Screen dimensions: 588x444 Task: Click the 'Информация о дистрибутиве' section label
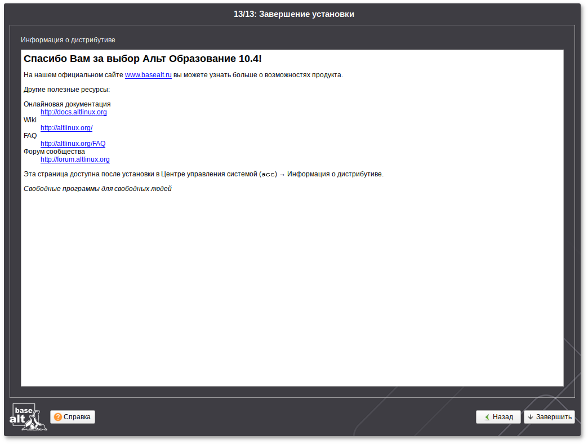click(x=68, y=40)
